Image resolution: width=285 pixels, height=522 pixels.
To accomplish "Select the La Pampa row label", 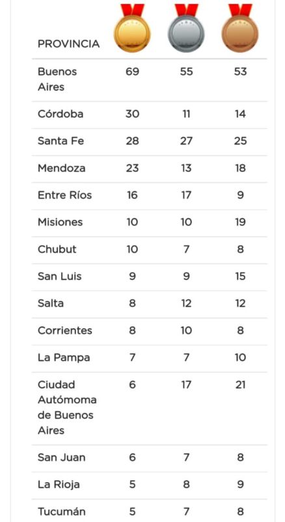I will pyautogui.click(x=64, y=358).
